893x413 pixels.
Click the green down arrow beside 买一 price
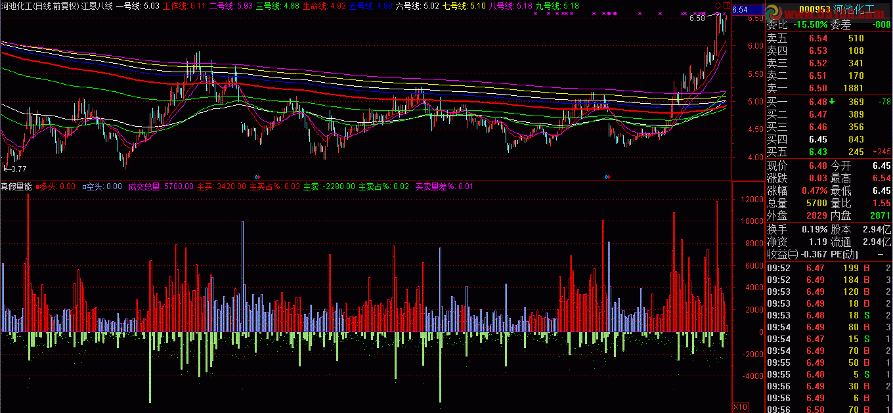coord(832,102)
